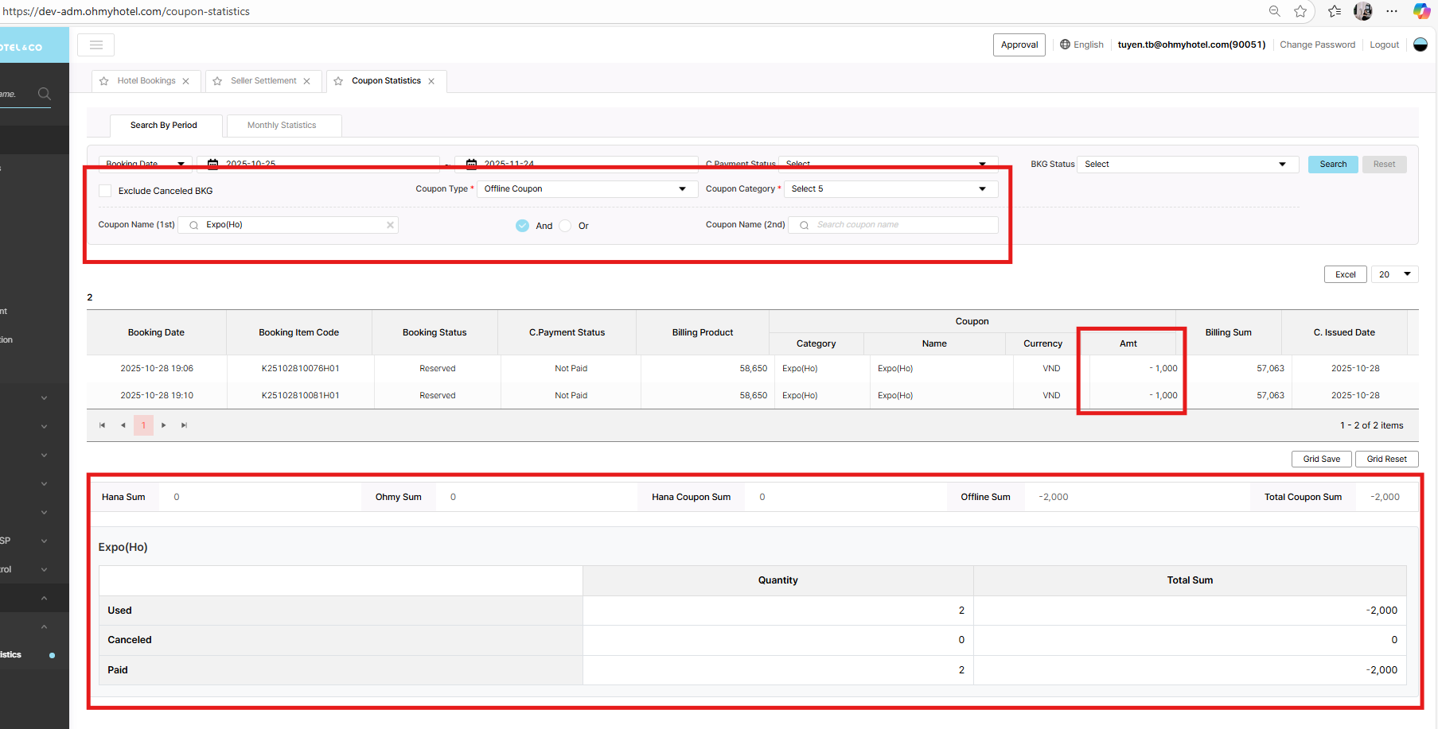
Task: Select the Or radio option
Action: [x=565, y=226]
